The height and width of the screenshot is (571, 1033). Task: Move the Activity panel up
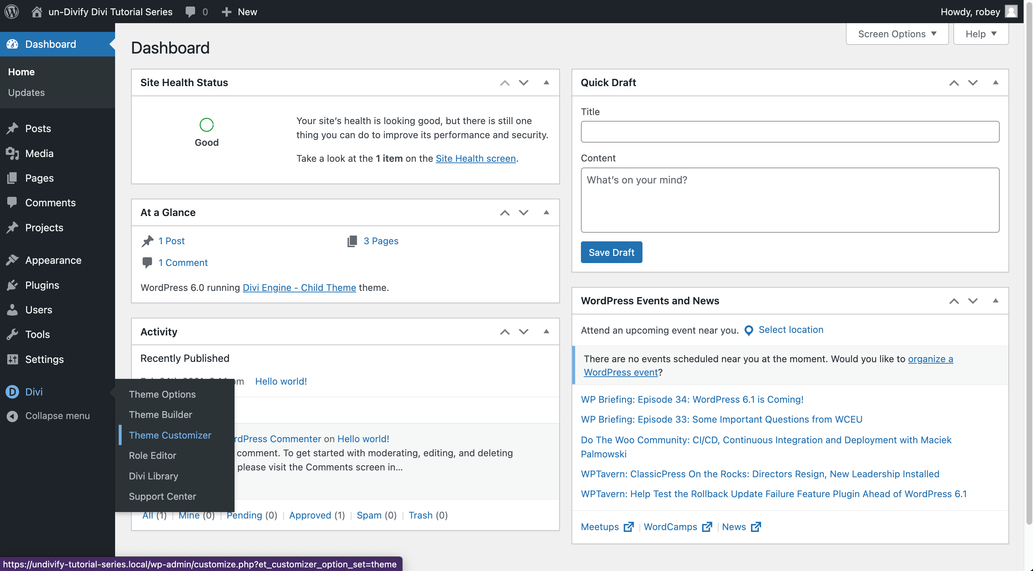(505, 331)
